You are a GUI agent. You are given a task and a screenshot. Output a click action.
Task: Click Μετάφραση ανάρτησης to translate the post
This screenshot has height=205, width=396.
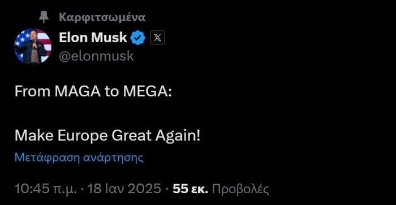coord(79,158)
